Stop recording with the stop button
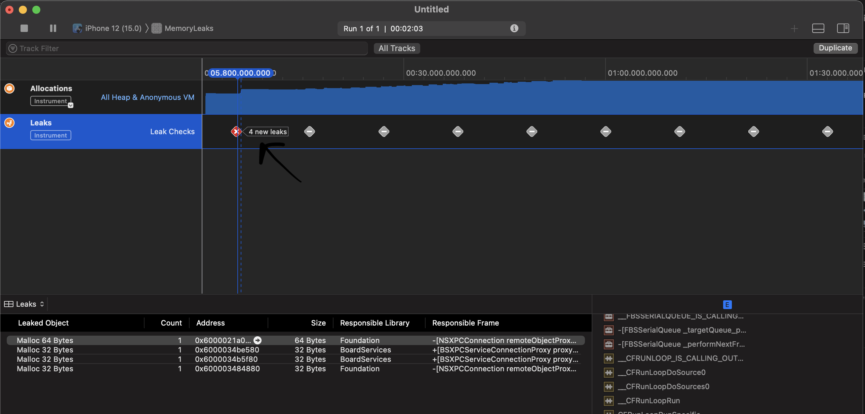 pos(24,28)
